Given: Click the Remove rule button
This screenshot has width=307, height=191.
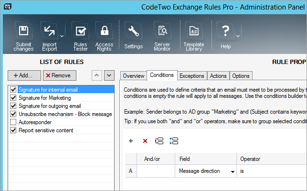Looking at the screenshot, I should pos(60,75).
